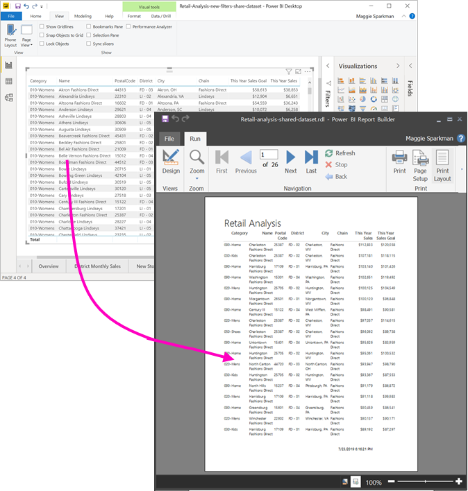Click Refresh in Report Builder Navigation
Viewport: 468px width, 491px height.
340,153
